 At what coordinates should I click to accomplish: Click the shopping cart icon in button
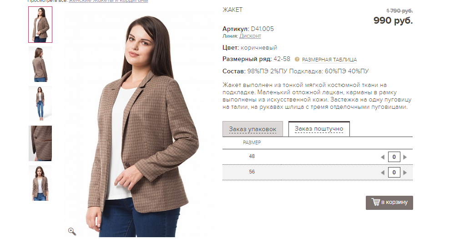(x=375, y=202)
